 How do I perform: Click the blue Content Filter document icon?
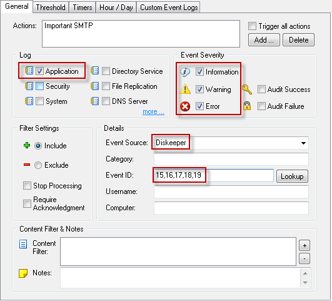[x=23, y=244]
